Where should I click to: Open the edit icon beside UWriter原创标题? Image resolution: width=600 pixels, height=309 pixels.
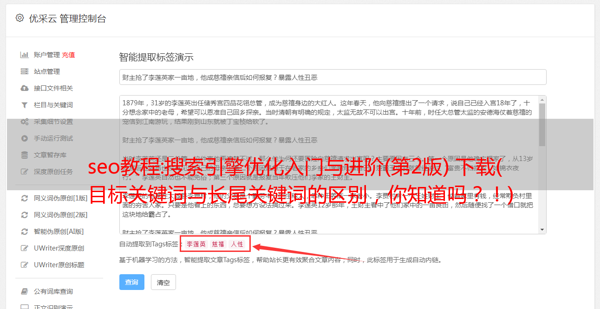[25, 265]
